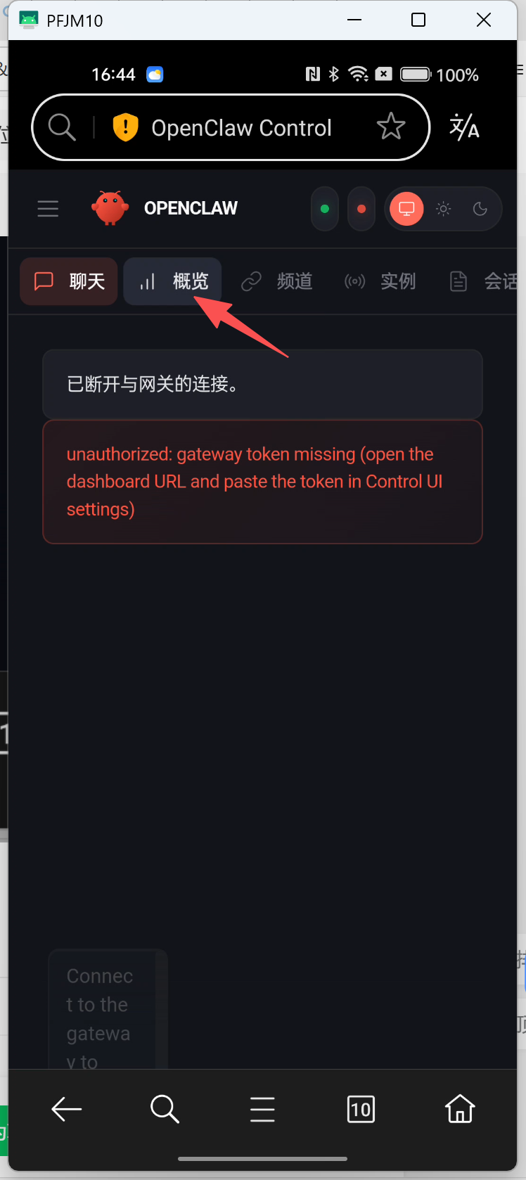
Task: Click the address bar search magnifier
Action: pyautogui.click(x=62, y=127)
